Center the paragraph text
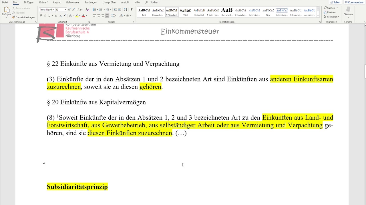This screenshot has width=366, height=205. tap(99, 16)
